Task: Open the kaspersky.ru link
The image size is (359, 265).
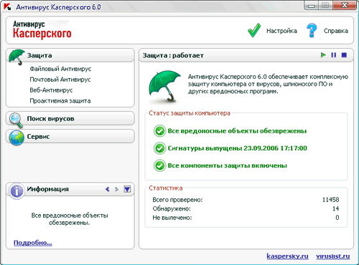Action: tap(287, 256)
